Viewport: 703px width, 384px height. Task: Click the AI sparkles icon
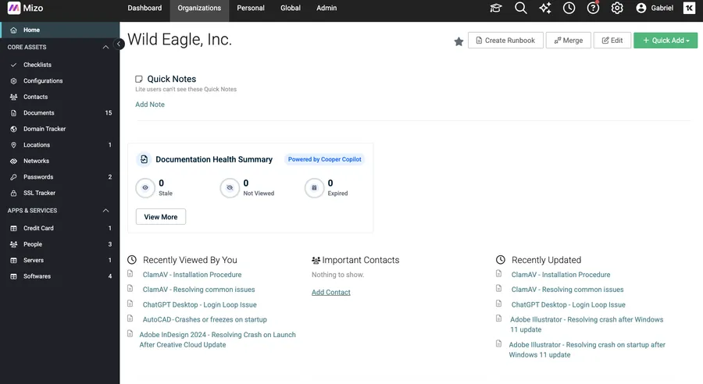[x=544, y=8]
